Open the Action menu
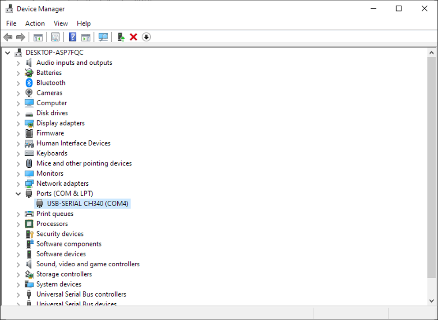Screen dimensions: 438x320 pyautogui.click(x=35, y=23)
